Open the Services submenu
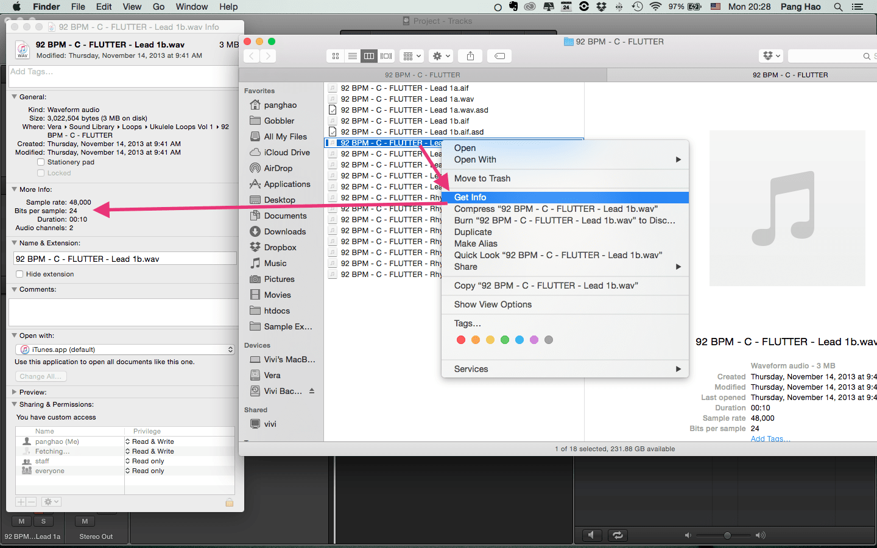The width and height of the screenshot is (877, 548). pyautogui.click(x=565, y=369)
